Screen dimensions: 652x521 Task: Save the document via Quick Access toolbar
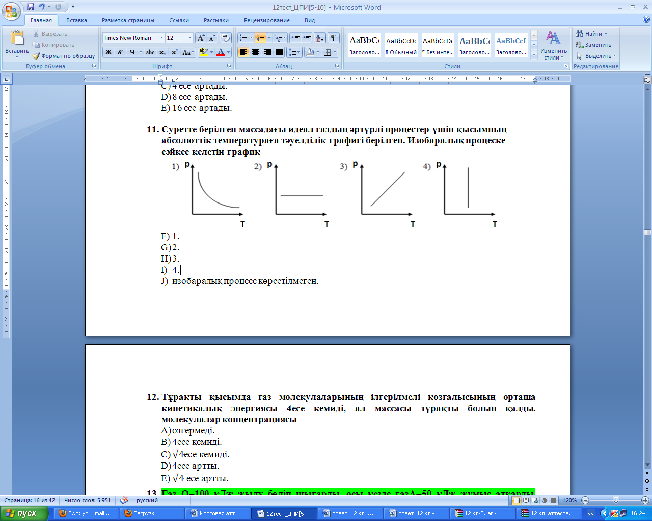[x=31, y=7]
